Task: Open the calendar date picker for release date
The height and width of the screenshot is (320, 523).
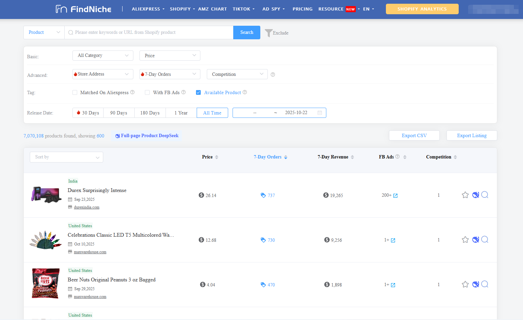Action: pyautogui.click(x=320, y=112)
